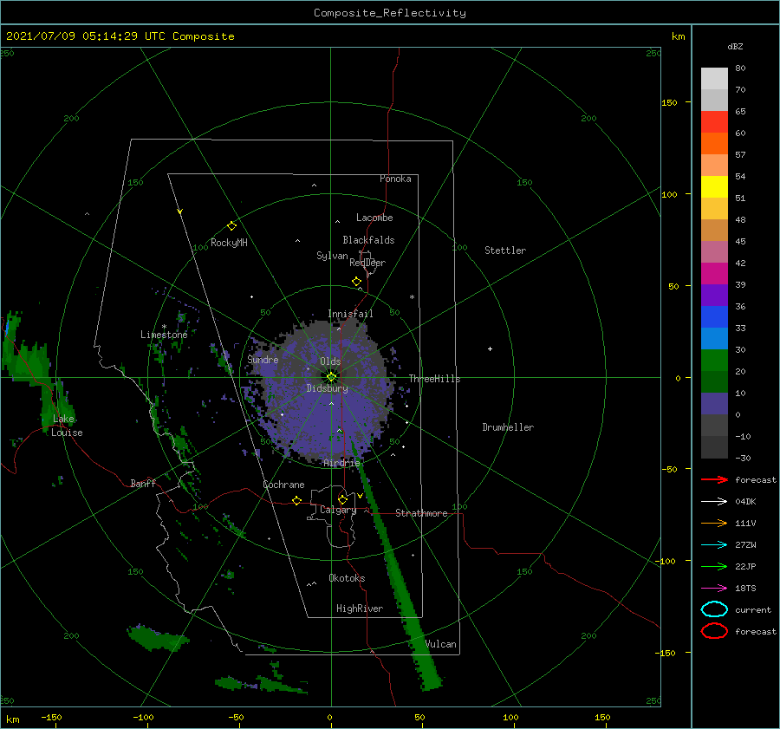Click the lightest gray 70-80 dBZ swatch
780x729 pixels.
click(714, 79)
